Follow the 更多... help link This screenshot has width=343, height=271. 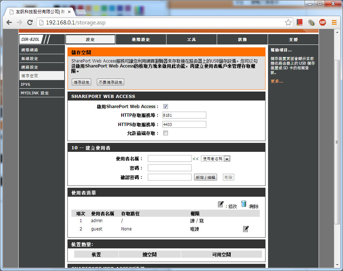pyautogui.click(x=277, y=81)
